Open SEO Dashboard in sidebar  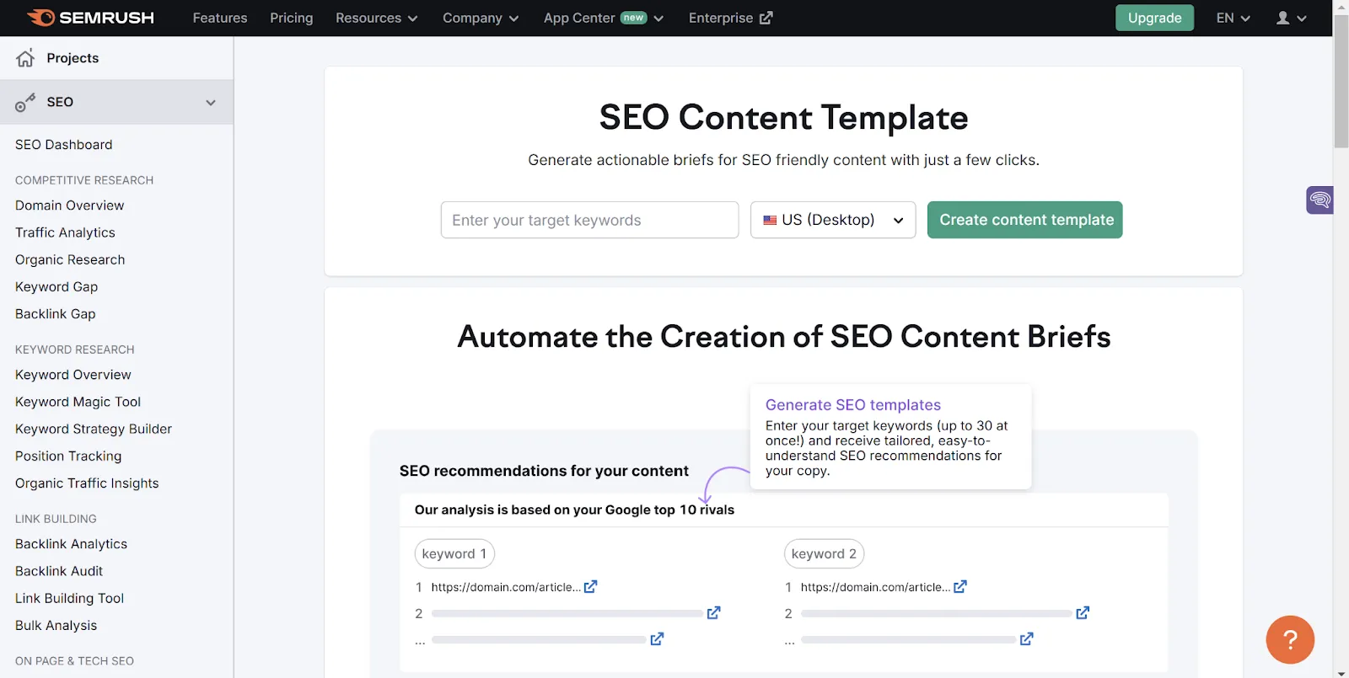[63, 145]
